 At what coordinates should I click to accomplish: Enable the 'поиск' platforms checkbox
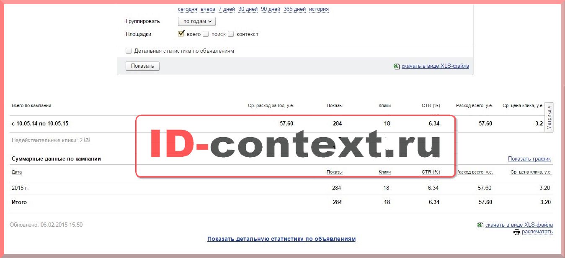tap(206, 34)
